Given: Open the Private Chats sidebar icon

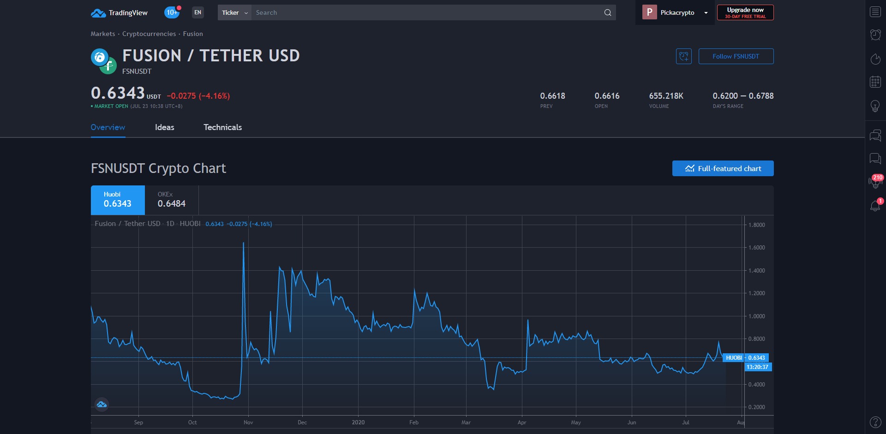Looking at the screenshot, I should (875, 159).
